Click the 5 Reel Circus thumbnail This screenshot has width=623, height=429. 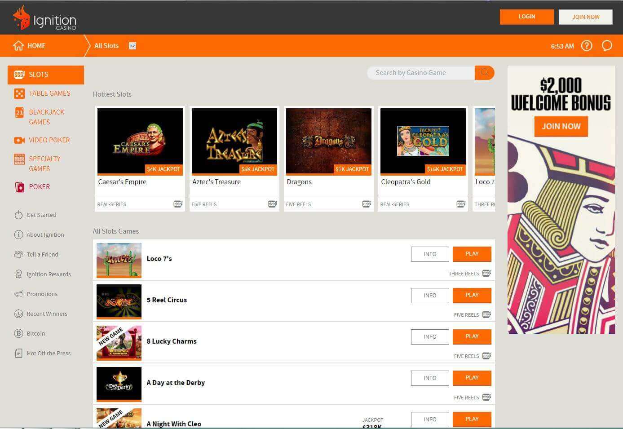point(119,301)
